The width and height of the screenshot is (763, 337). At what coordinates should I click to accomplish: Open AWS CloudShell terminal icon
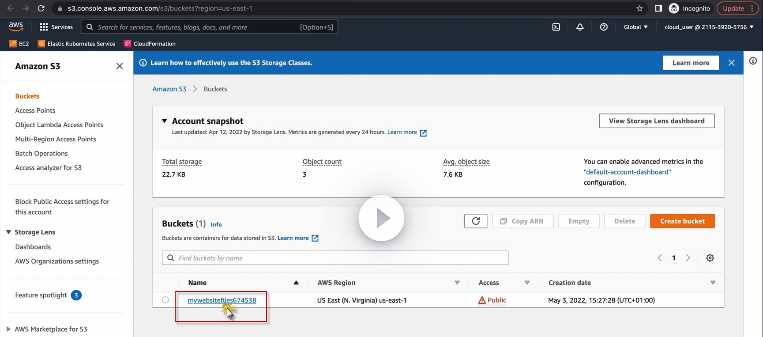pos(556,27)
